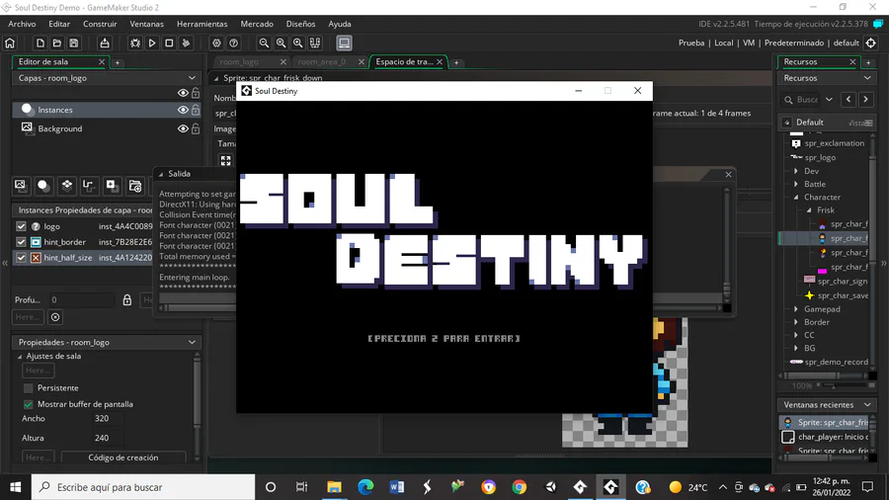
Task: Select spr_char_save sprite in resources
Action: (837, 295)
